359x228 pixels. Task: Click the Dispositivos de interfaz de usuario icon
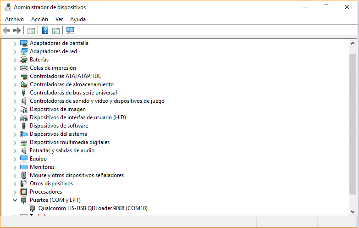[24, 117]
